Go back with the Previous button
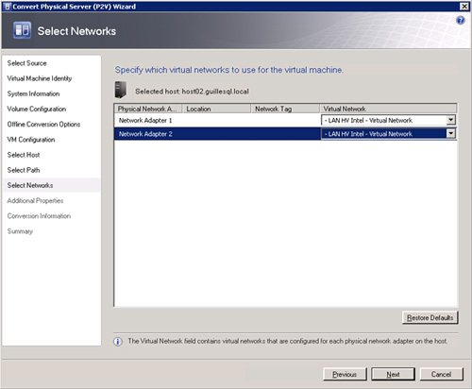472x389 pixels. pos(345,374)
